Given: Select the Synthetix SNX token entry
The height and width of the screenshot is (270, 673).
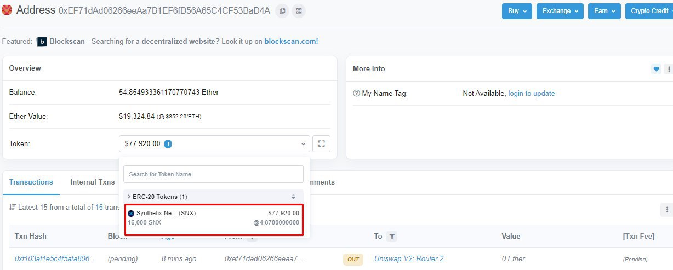Looking at the screenshot, I should [214, 221].
